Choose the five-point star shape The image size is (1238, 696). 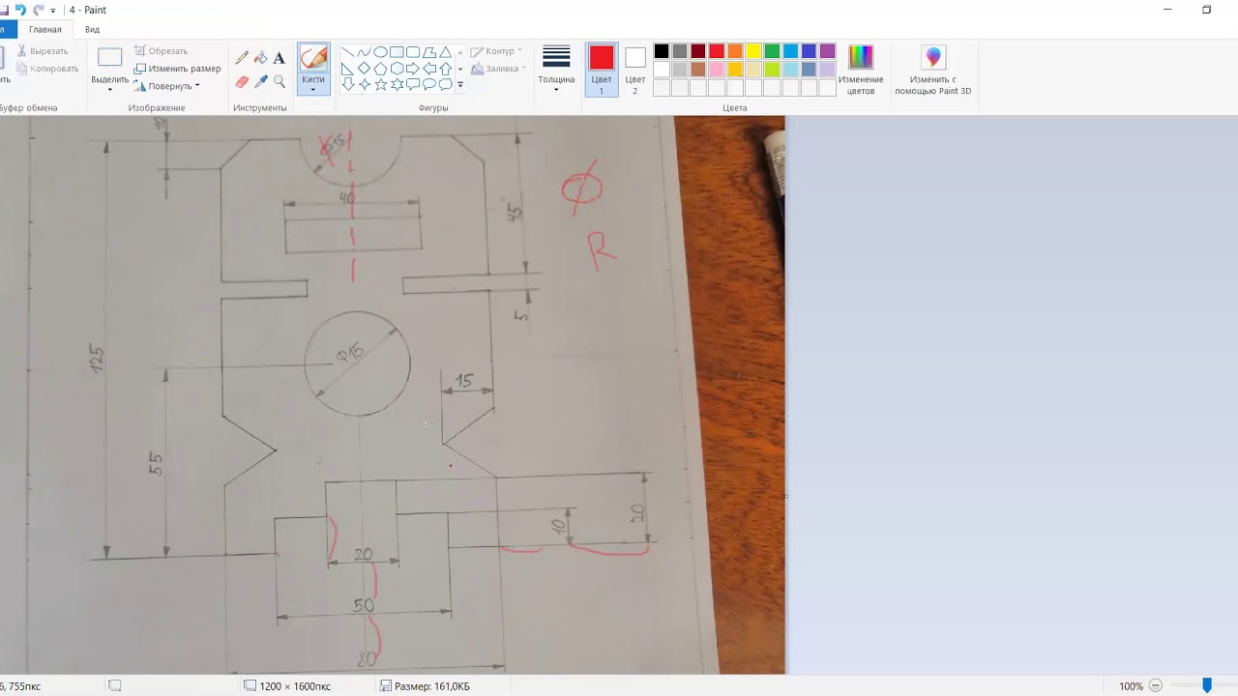(x=380, y=85)
